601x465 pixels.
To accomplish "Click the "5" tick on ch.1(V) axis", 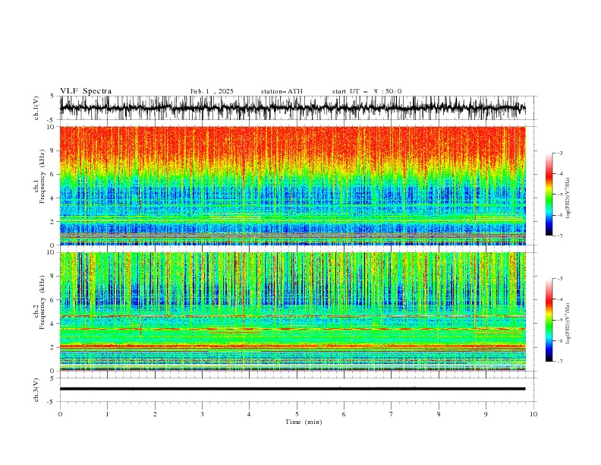I will pyautogui.click(x=52, y=96).
